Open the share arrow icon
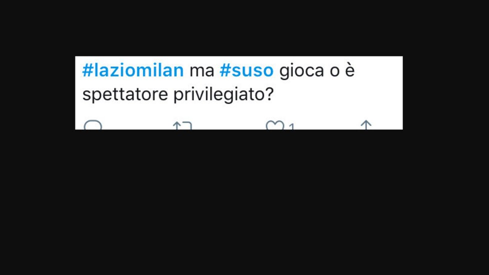Screen dimensions: 489x275 tap(366, 124)
